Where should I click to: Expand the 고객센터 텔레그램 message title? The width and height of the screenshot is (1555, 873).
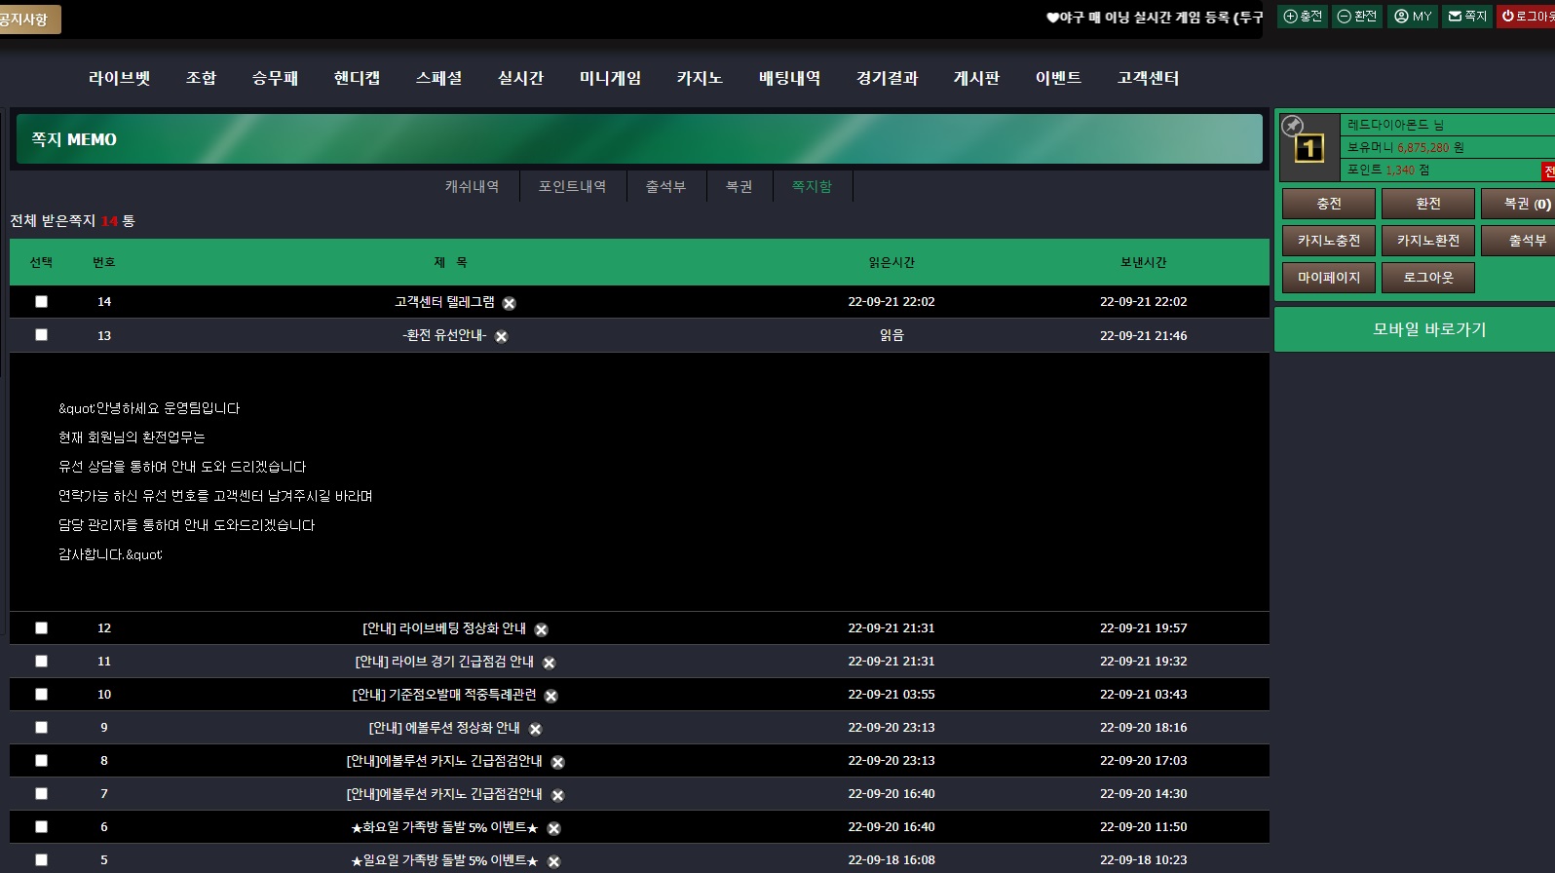(444, 302)
